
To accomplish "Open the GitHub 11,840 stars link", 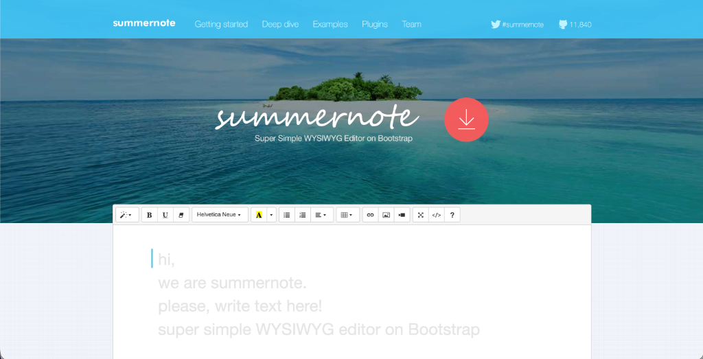I will click(575, 25).
